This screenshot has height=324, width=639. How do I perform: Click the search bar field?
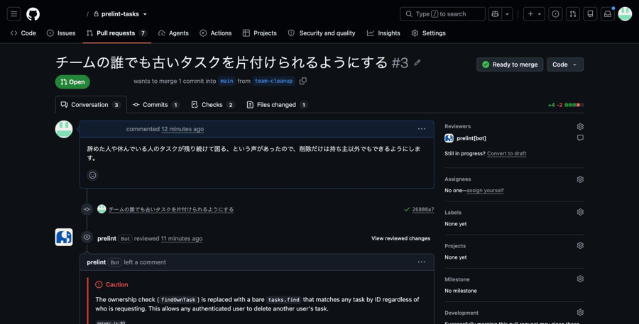pyautogui.click(x=442, y=14)
